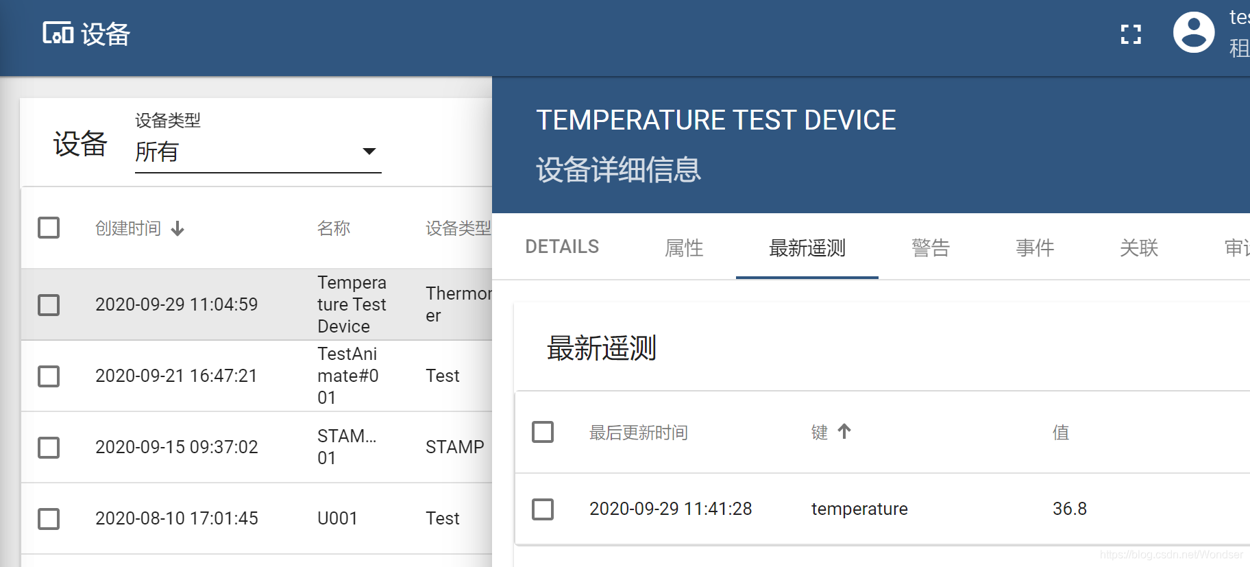Screen dimensions: 1250x567
Task: Switch to the DETAILS tab
Action: (562, 247)
